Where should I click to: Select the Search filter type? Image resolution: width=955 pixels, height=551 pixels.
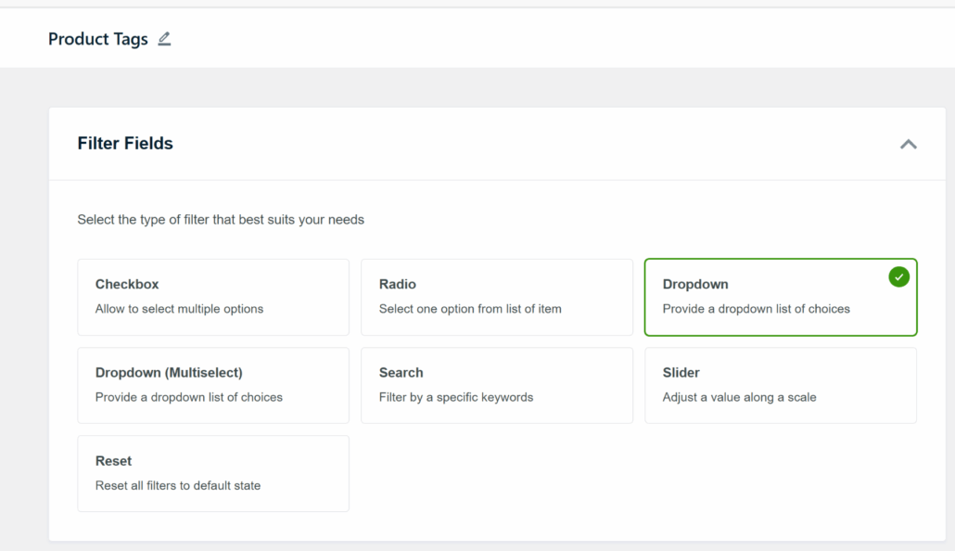pyautogui.click(x=497, y=385)
